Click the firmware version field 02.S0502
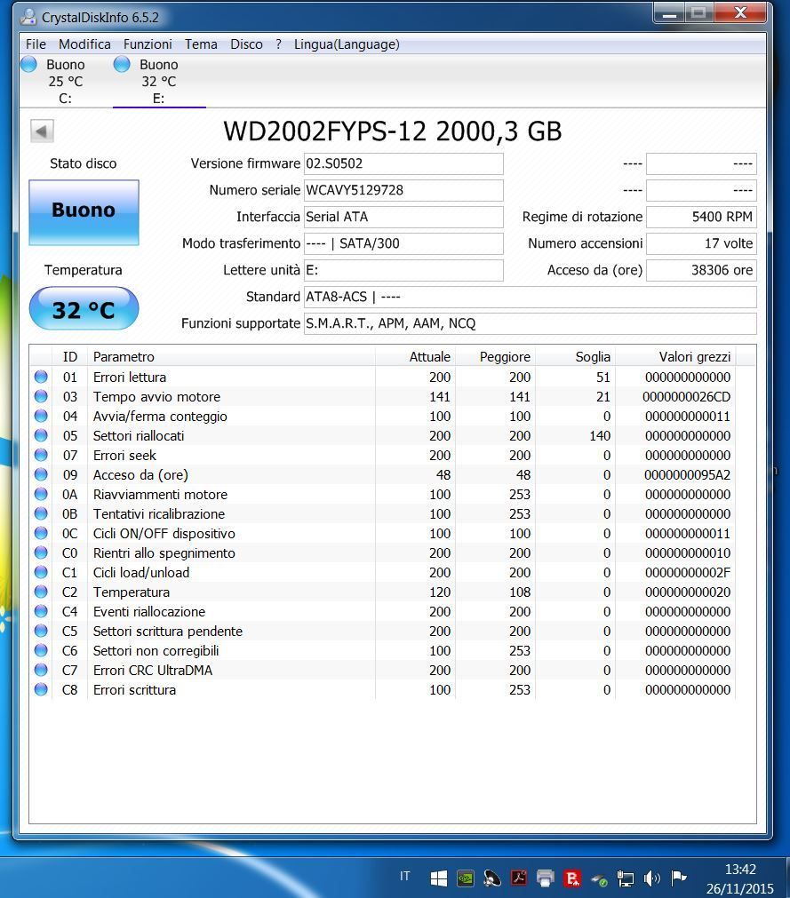 click(403, 163)
